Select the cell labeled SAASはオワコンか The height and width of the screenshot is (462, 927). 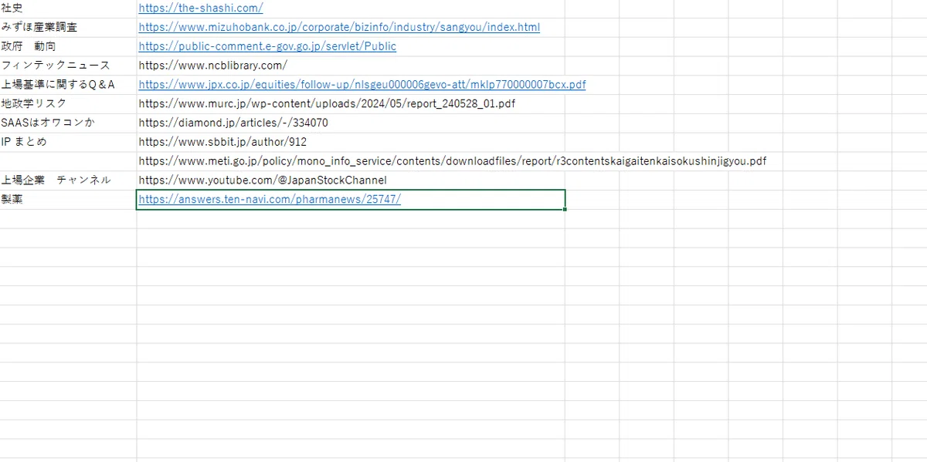[68, 123]
